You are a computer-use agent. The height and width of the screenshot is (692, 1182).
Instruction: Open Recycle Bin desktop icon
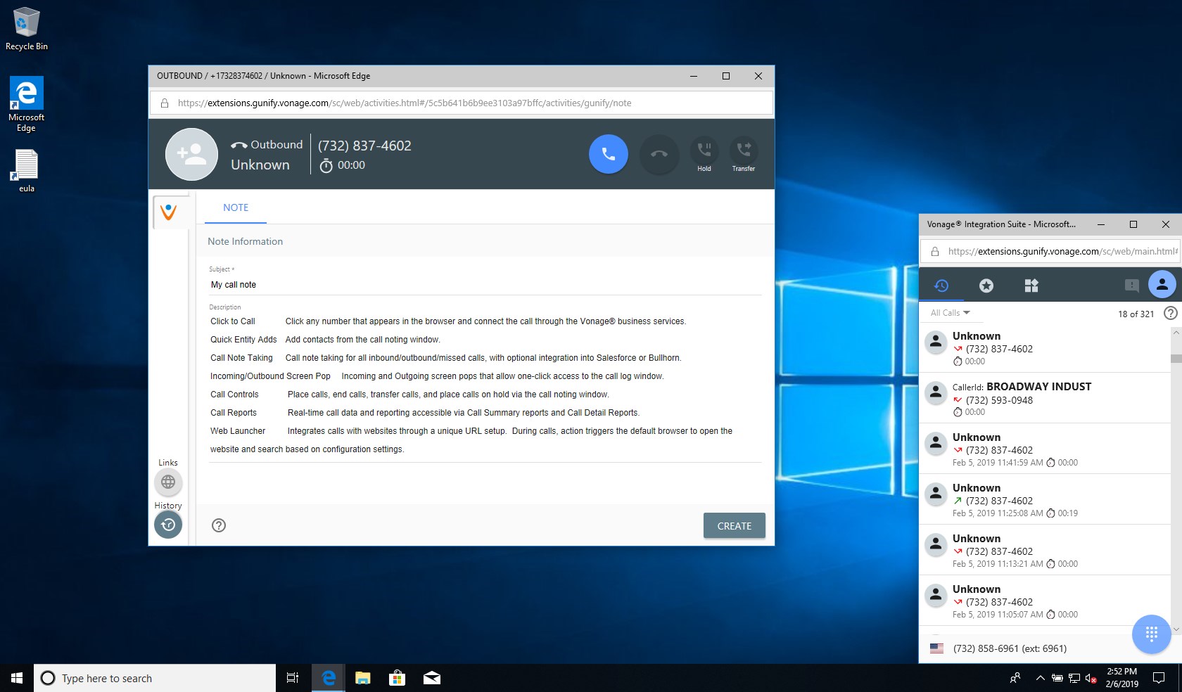pyautogui.click(x=27, y=29)
